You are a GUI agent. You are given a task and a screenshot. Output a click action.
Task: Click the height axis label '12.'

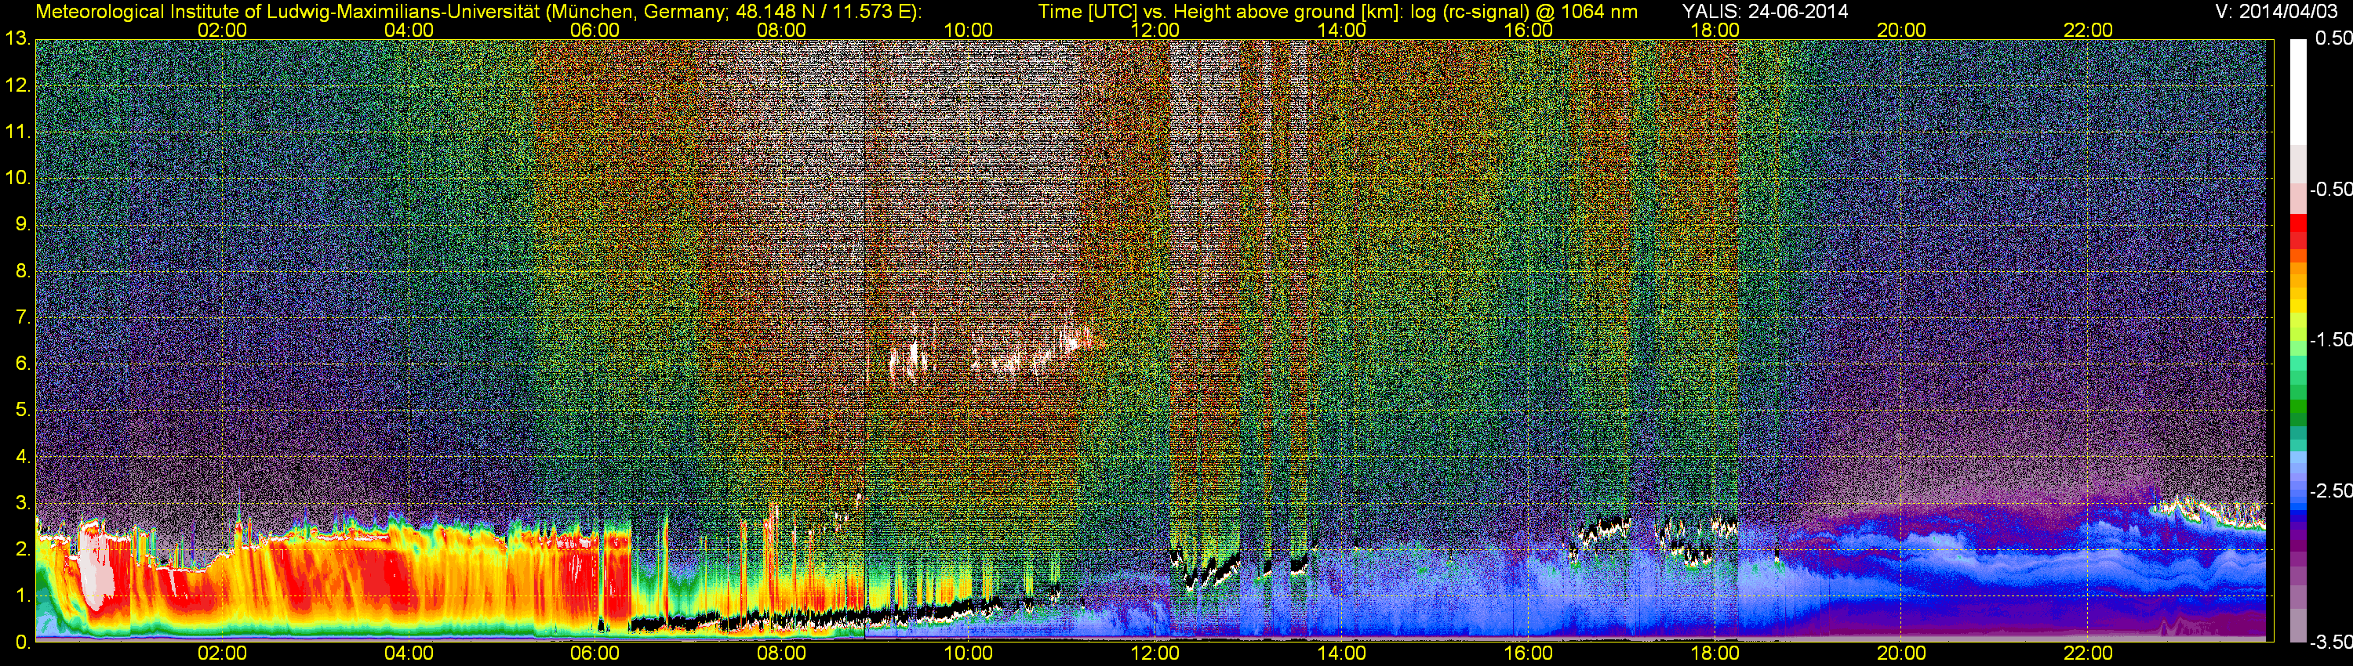(18, 85)
